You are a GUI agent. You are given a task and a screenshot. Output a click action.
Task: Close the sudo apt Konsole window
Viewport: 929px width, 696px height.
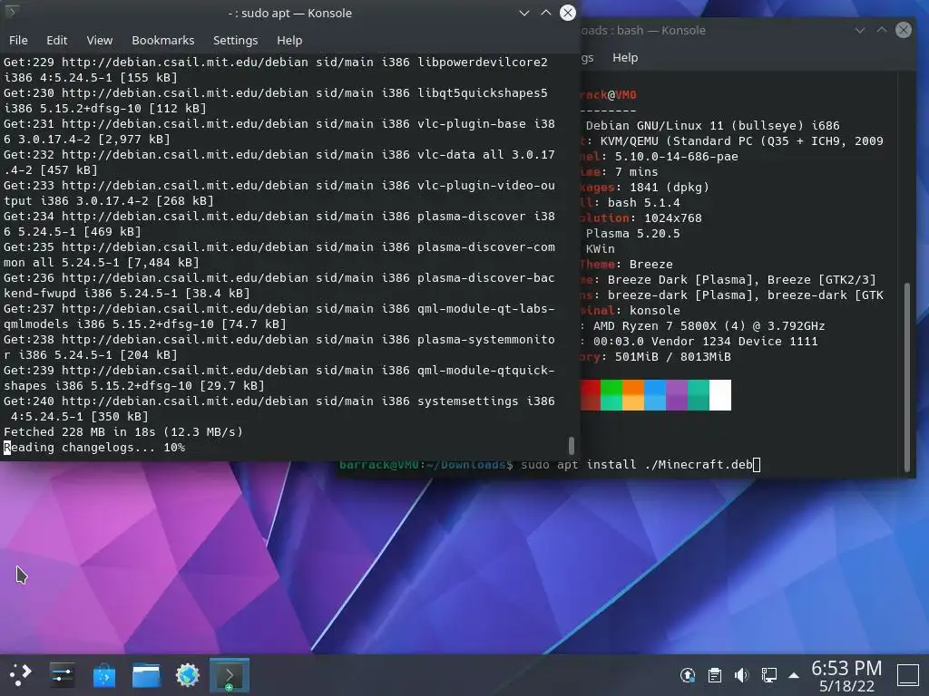pos(568,13)
